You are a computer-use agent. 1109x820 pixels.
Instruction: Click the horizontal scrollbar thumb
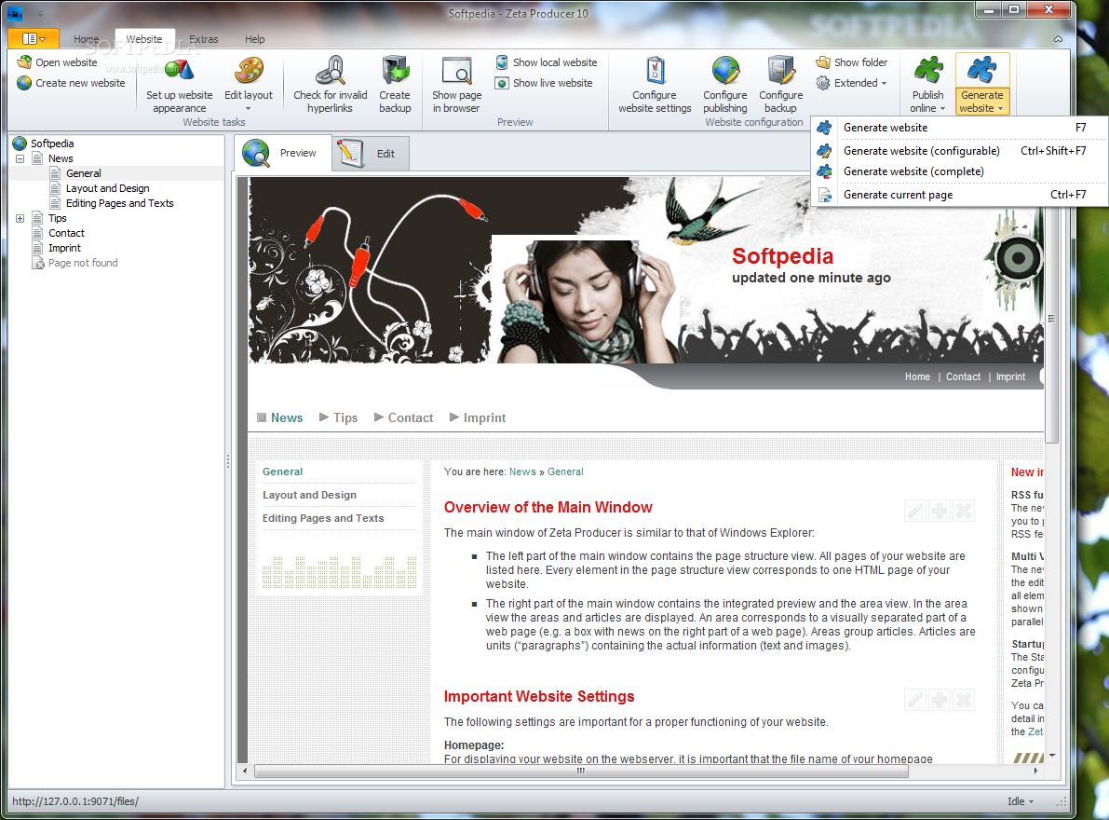tap(581, 771)
